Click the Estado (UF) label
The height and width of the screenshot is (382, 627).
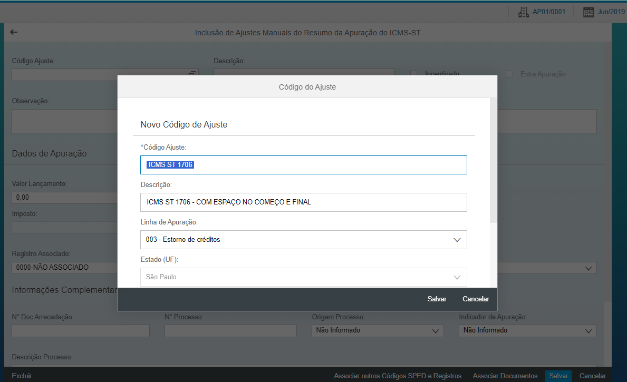click(159, 260)
